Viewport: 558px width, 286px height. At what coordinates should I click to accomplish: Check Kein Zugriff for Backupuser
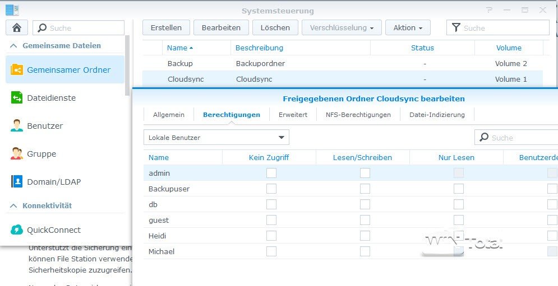[271, 189]
